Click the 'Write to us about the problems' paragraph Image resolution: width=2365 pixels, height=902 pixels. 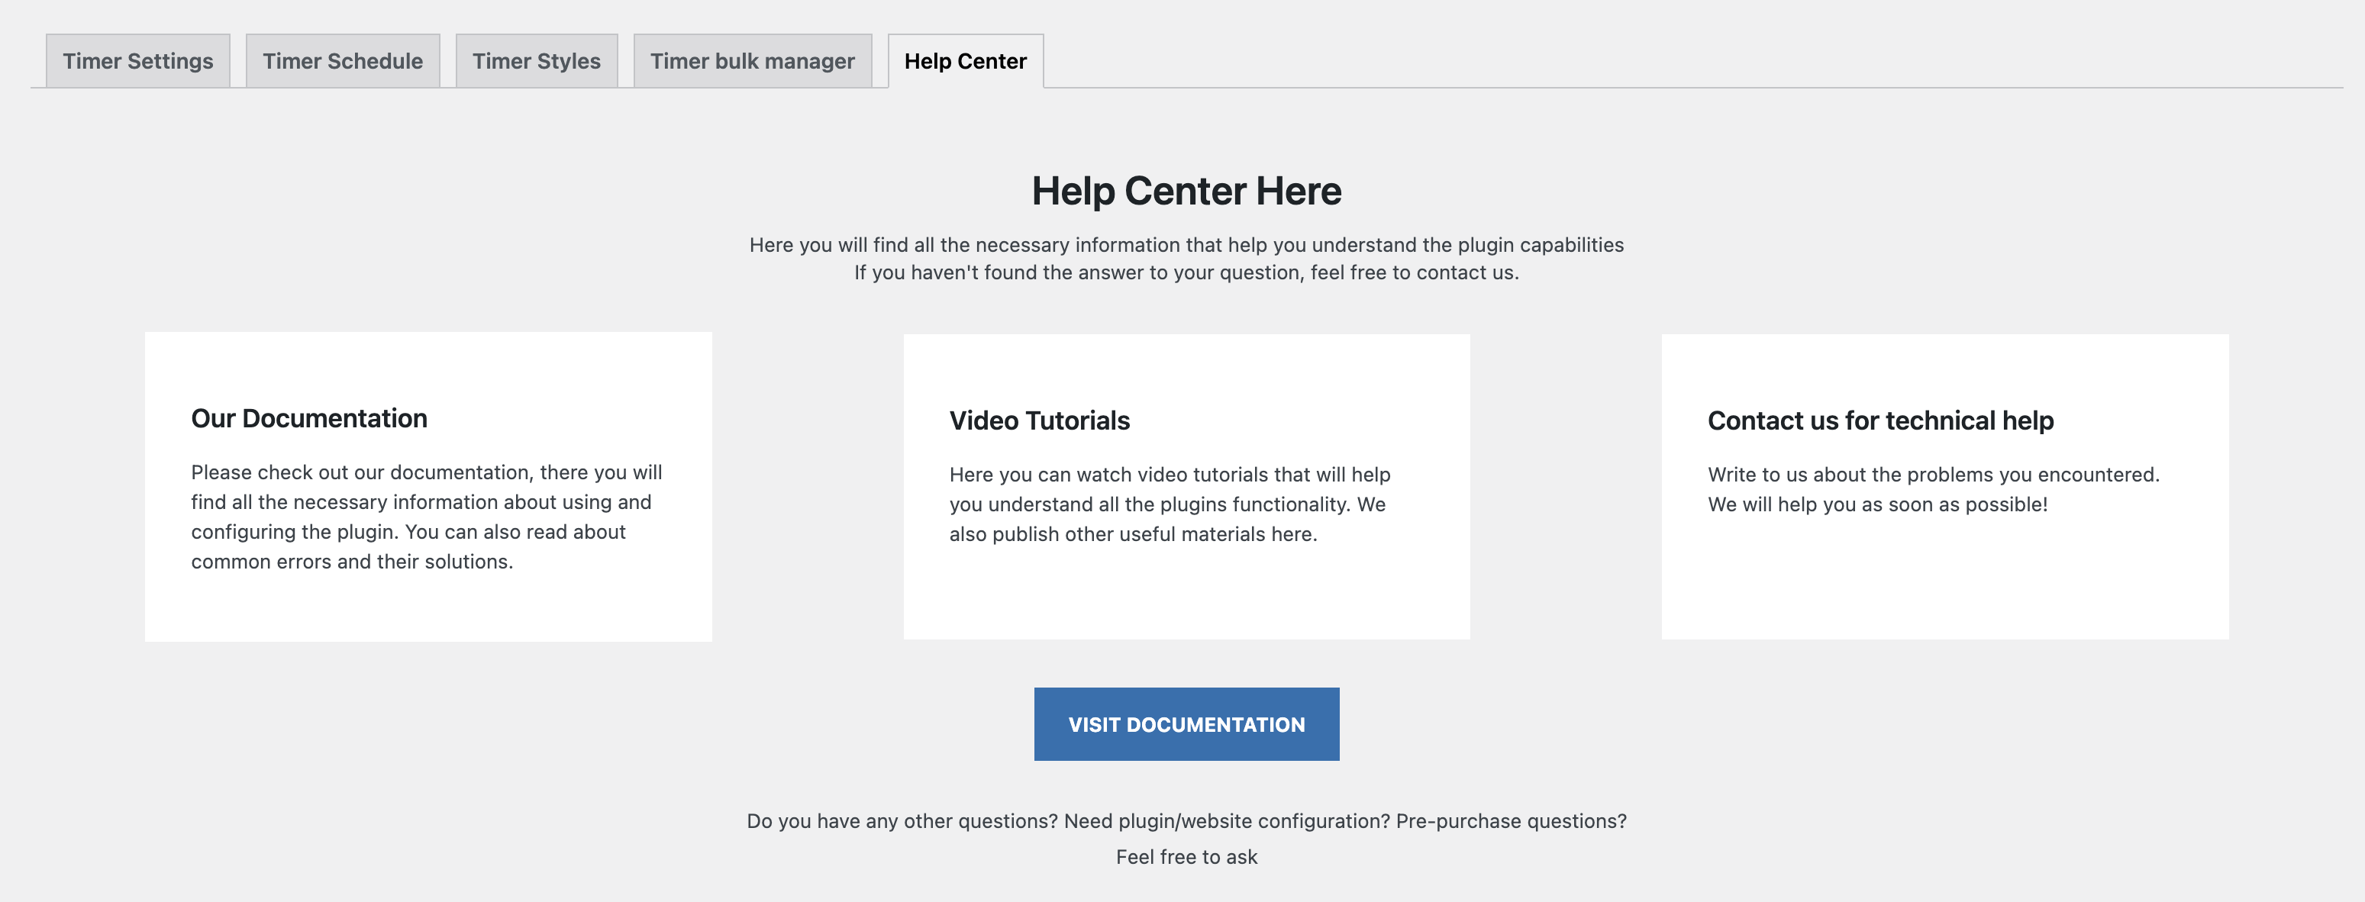pyautogui.click(x=1934, y=489)
